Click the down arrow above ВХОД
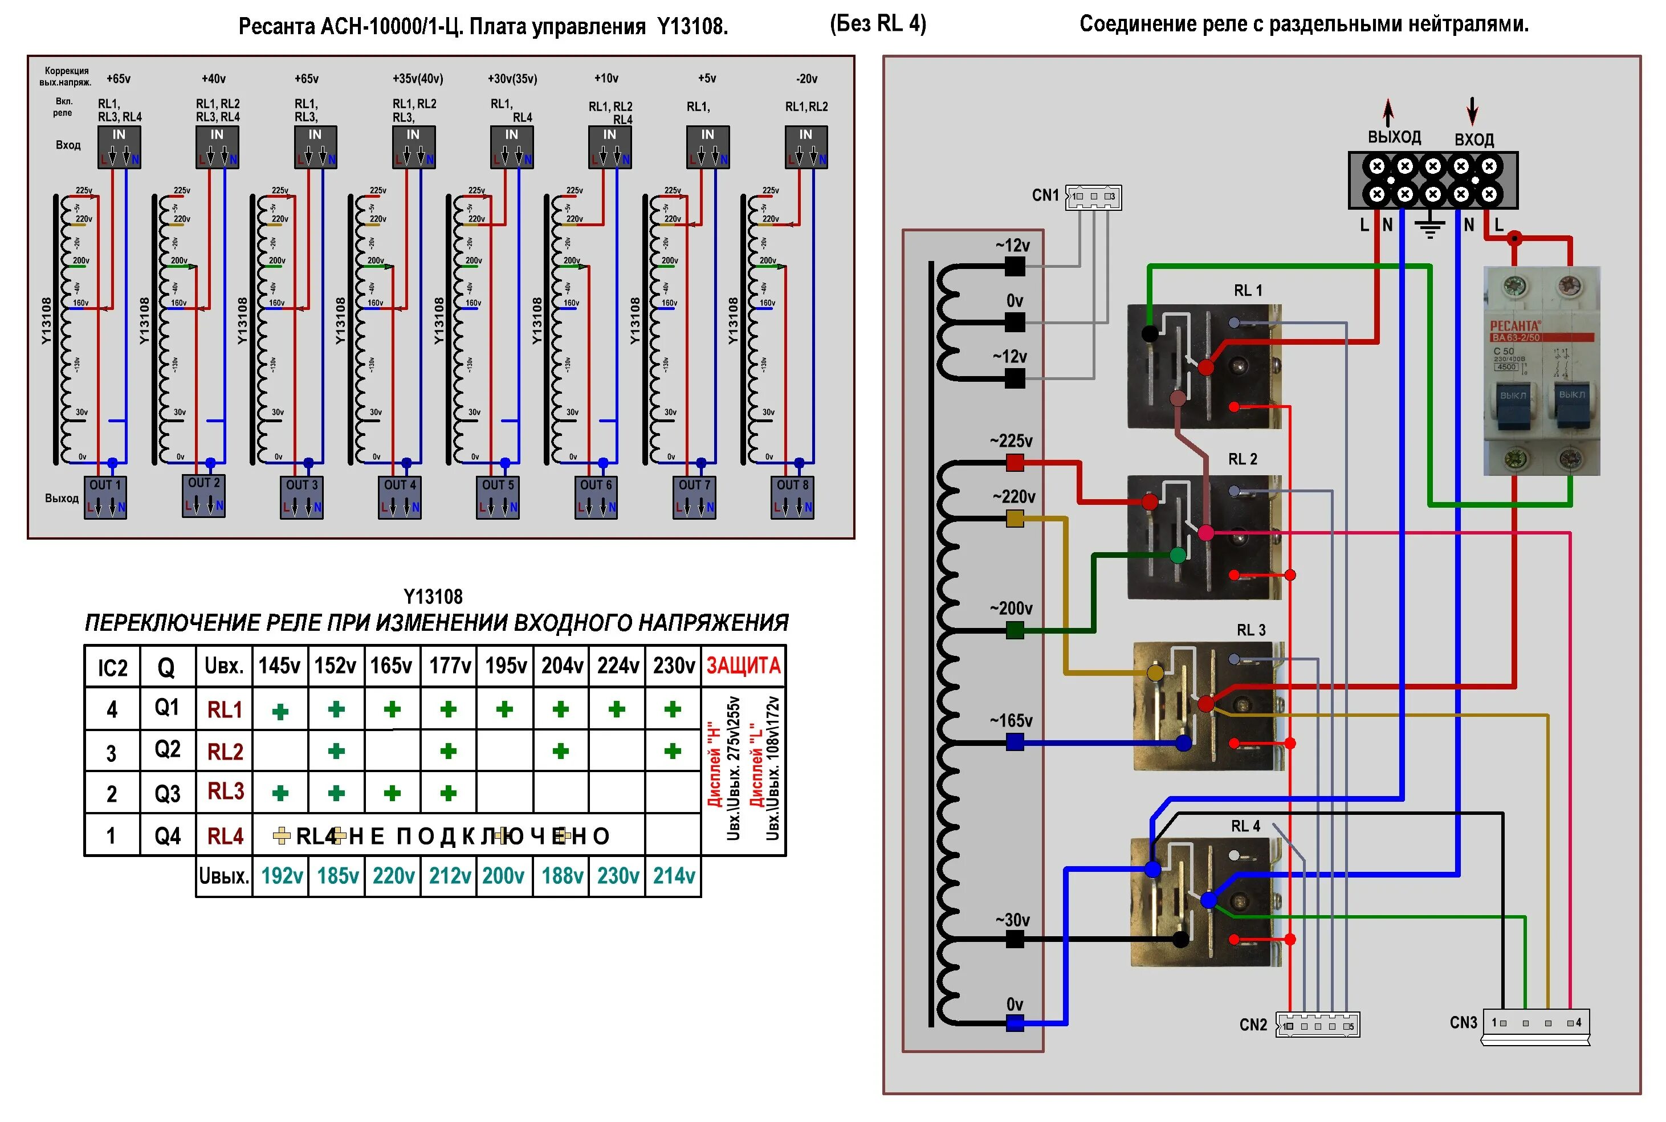The image size is (1666, 1122). [1472, 111]
